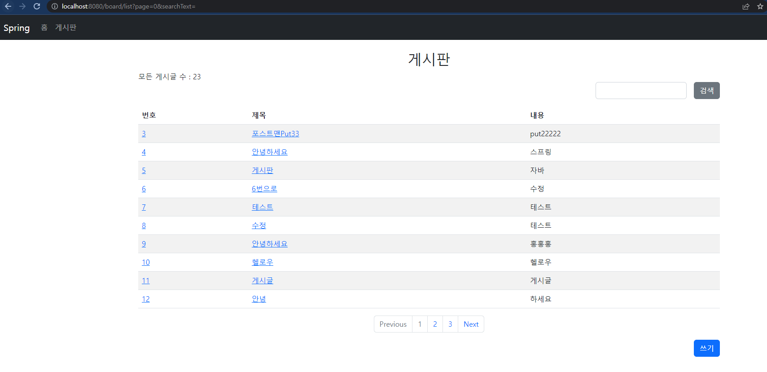This screenshot has width=767, height=372.
Task: Open post number 5 link
Action: pyautogui.click(x=144, y=170)
